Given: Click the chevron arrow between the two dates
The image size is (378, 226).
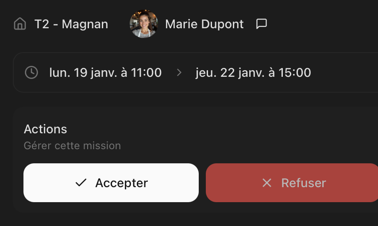Looking at the screenshot, I should pyautogui.click(x=179, y=72).
